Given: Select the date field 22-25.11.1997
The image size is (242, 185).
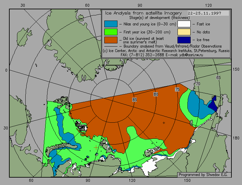Looking at the screenshot, I should pos(208,13).
